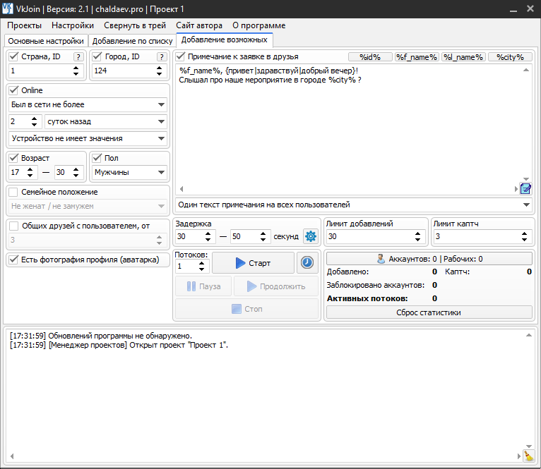541x469 pixels.
Task: Clear the log with the broom icon
Action: (528, 456)
